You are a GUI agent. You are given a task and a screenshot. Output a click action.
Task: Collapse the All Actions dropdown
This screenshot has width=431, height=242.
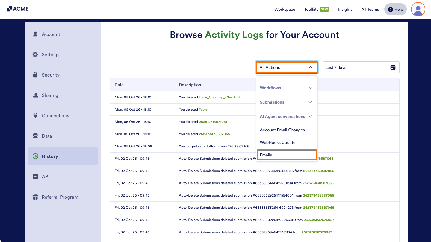point(287,67)
